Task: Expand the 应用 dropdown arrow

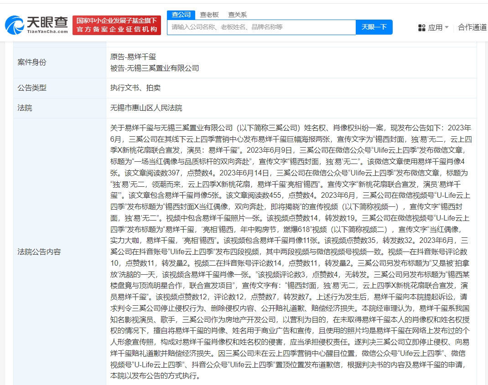Action: 446,27
